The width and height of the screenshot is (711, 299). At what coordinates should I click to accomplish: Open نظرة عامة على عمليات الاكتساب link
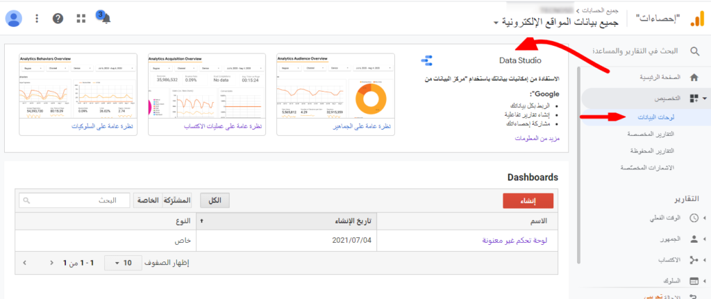(x=223, y=127)
